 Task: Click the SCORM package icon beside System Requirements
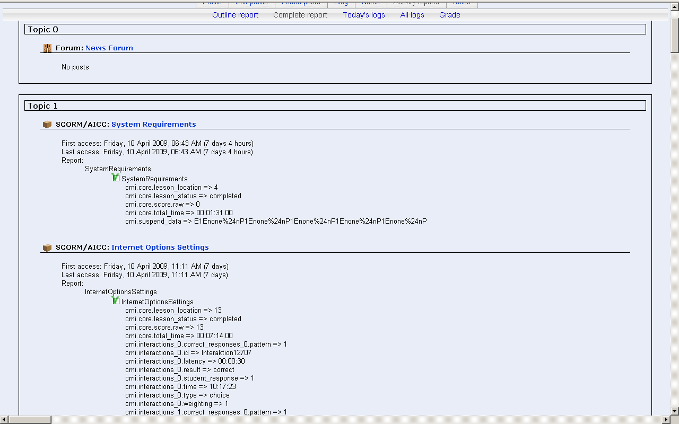(x=47, y=125)
